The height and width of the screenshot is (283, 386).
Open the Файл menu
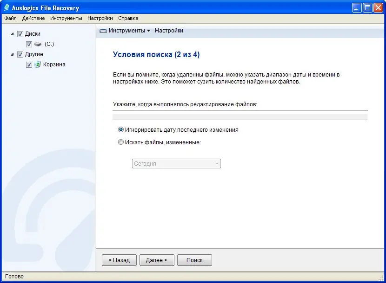coord(10,18)
